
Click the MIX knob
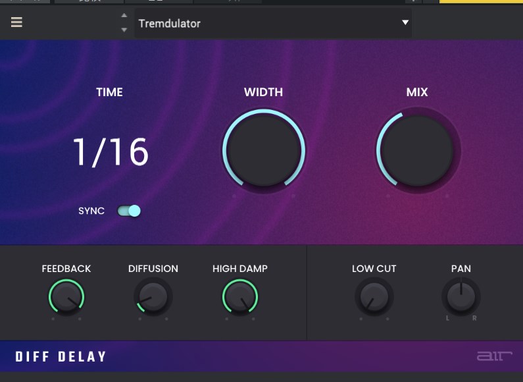click(417, 150)
